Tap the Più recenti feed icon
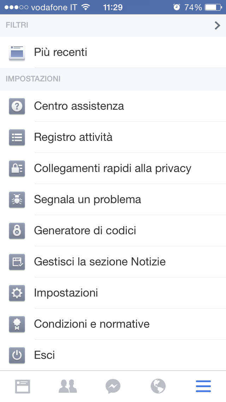 pos(17,53)
